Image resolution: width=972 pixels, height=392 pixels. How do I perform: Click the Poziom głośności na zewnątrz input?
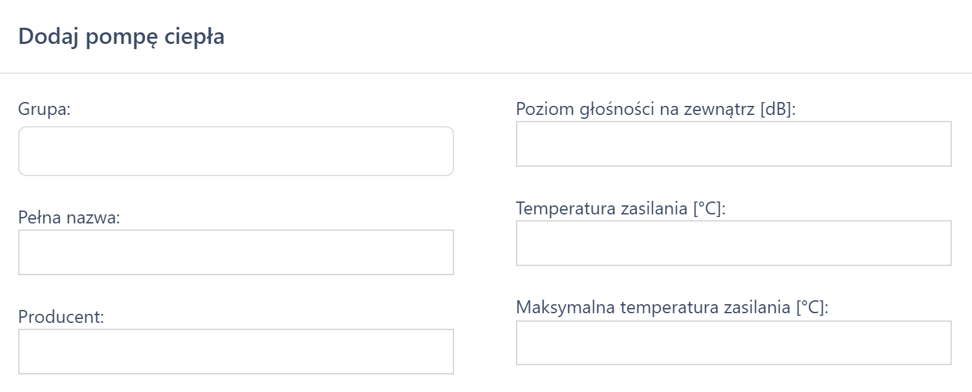(x=733, y=143)
